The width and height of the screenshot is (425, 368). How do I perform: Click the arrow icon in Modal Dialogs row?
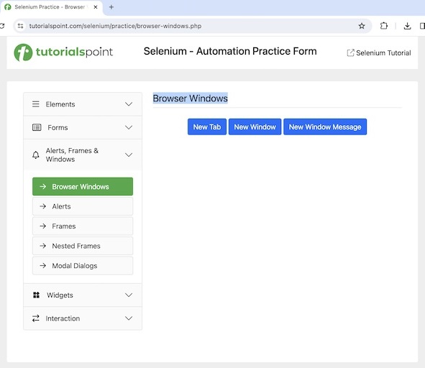(43, 265)
